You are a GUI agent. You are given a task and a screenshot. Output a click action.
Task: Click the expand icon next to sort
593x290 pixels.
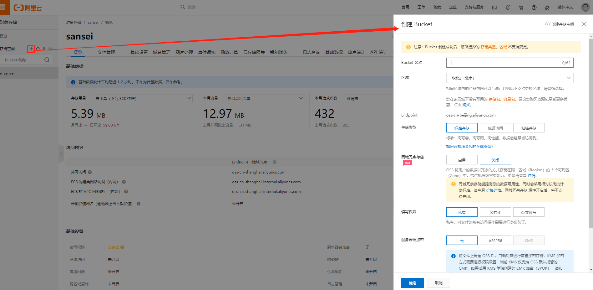tap(50, 49)
